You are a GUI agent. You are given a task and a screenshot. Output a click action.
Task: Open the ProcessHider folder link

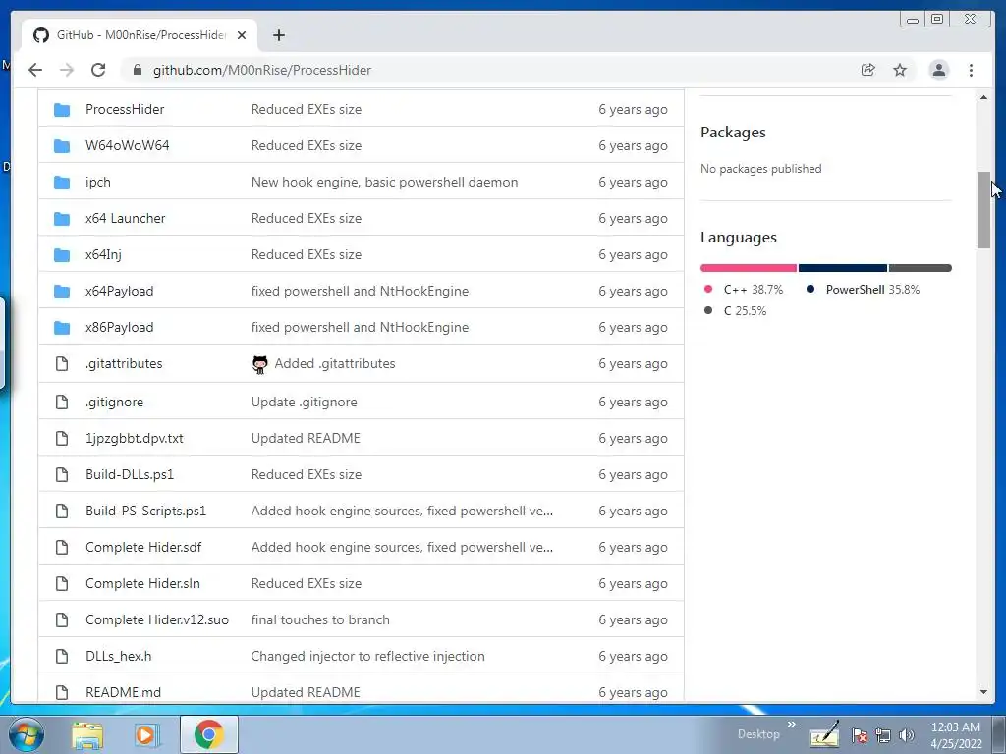125,109
